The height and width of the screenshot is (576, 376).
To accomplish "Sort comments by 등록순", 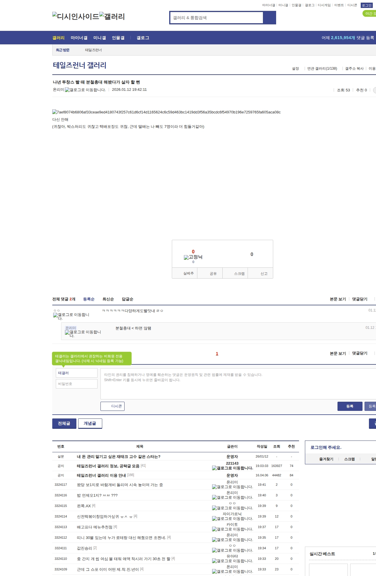I will [x=89, y=299].
